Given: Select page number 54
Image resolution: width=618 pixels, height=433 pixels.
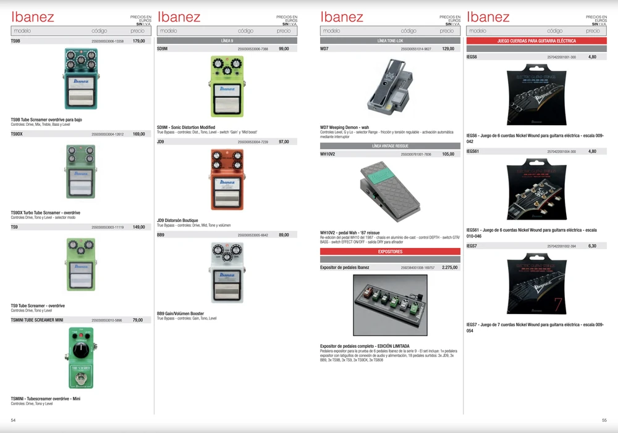Looking at the screenshot, I should pyautogui.click(x=13, y=421).
